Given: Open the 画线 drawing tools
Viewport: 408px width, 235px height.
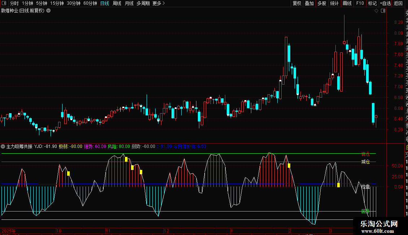Looking at the screenshot, I should 347,3.
